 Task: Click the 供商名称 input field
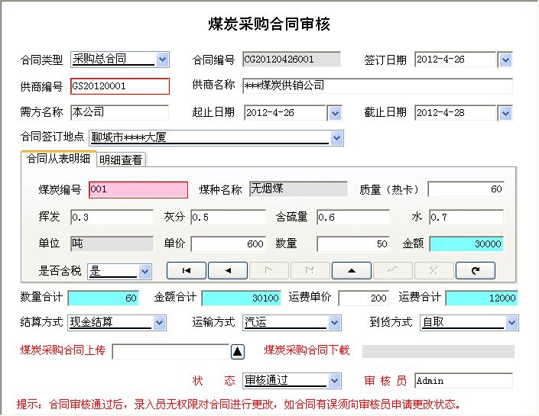(378, 85)
